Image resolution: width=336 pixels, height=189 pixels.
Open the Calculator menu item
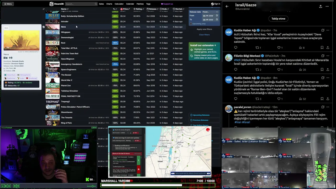(x=119, y=4)
